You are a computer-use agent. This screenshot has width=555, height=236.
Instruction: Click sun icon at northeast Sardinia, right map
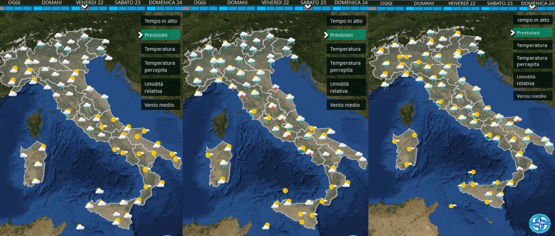[414, 135]
